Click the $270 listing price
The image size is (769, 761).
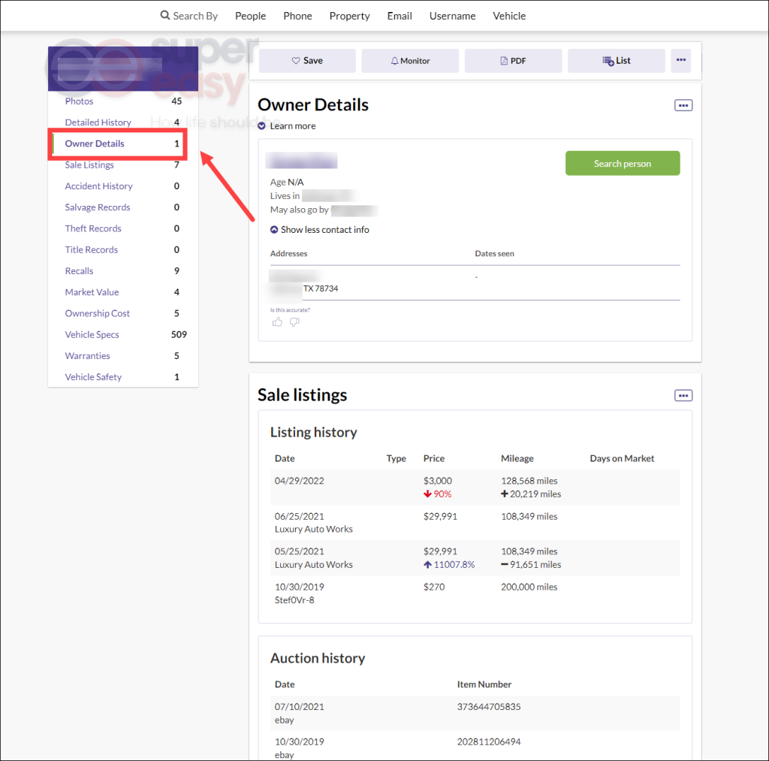[x=434, y=587]
